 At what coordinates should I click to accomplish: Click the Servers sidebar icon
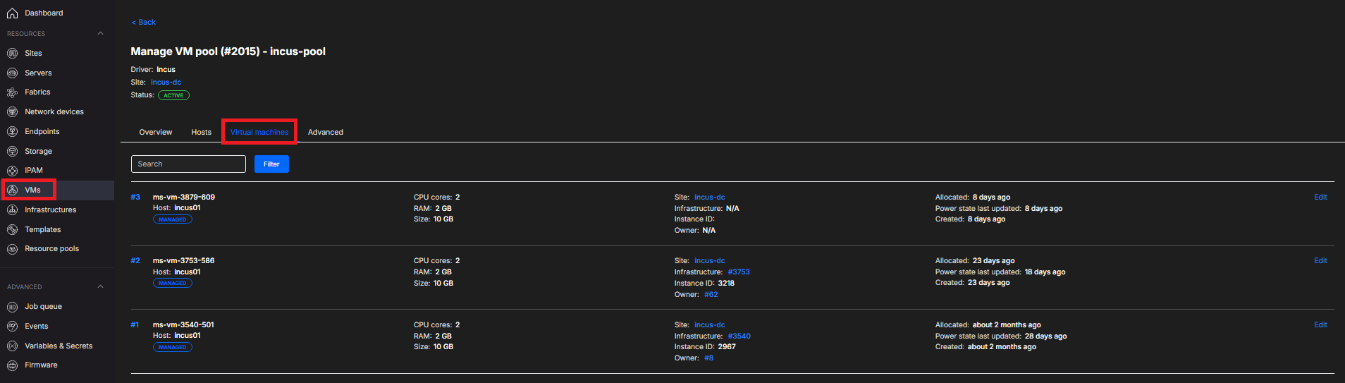click(x=12, y=73)
